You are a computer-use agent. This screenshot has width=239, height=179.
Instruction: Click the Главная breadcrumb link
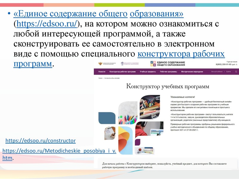(x=100, y=78)
